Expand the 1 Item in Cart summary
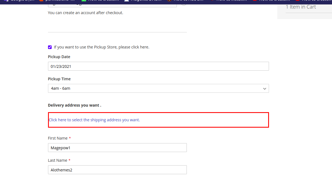 pos(301,7)
